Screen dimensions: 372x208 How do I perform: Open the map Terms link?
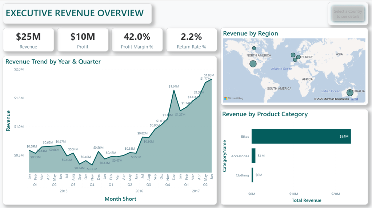[x=354, y=99]
